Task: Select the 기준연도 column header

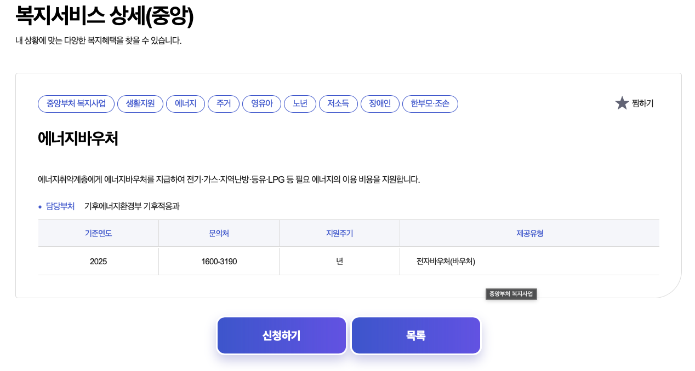Action: 98,233
